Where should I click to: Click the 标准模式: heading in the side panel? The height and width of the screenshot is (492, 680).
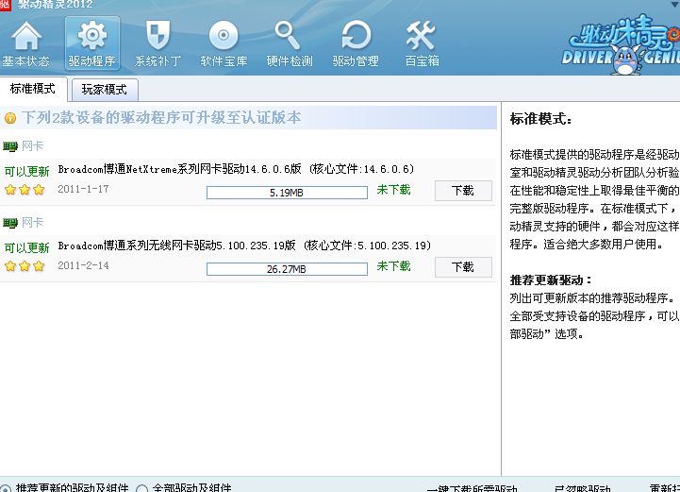pyautogui.click(x=540, y=119)
